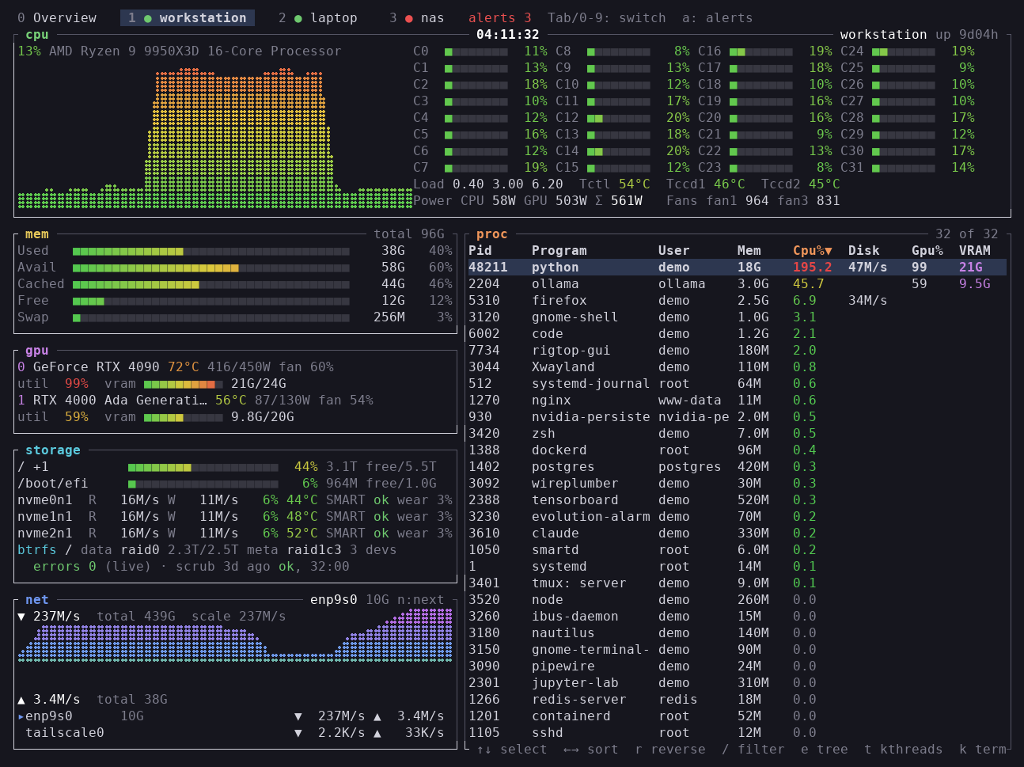Image resolution: width=1024 pixels, height=767 pixels.
Task: Select the enp9s0 network interface row
Action: (235, 716)
